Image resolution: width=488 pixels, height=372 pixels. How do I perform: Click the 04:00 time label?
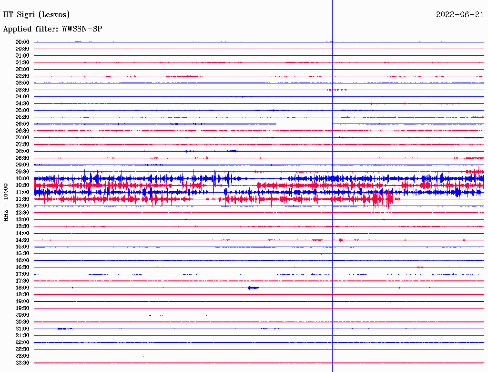[22, 97]
